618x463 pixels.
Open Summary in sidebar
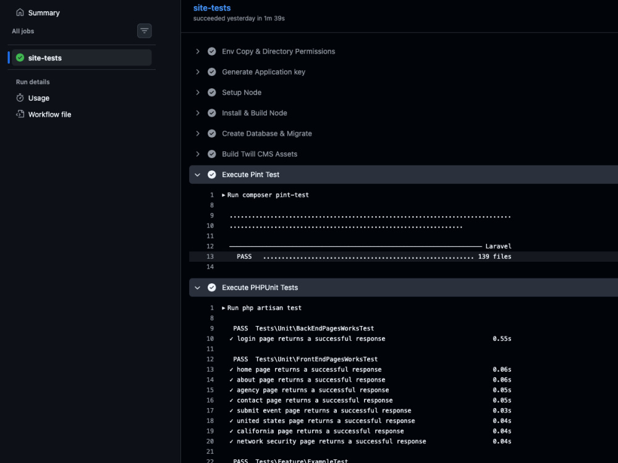click(x=44, y=12)
